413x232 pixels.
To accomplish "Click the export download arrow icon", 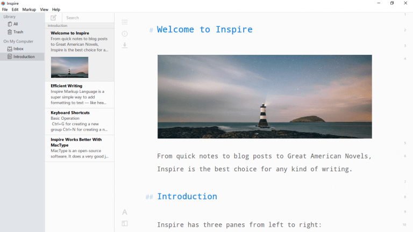I will [125, 45].
